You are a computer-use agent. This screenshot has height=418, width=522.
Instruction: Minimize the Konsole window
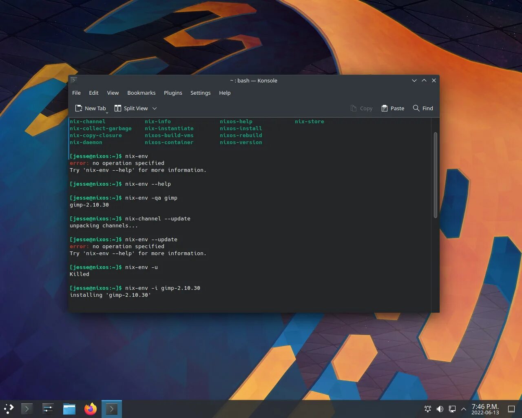pyautogui.click(x=414, y=80)
